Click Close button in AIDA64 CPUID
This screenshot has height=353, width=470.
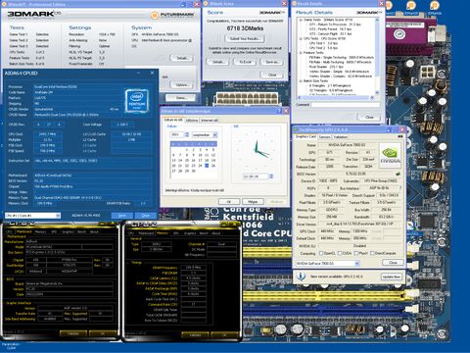coord(145,216)
